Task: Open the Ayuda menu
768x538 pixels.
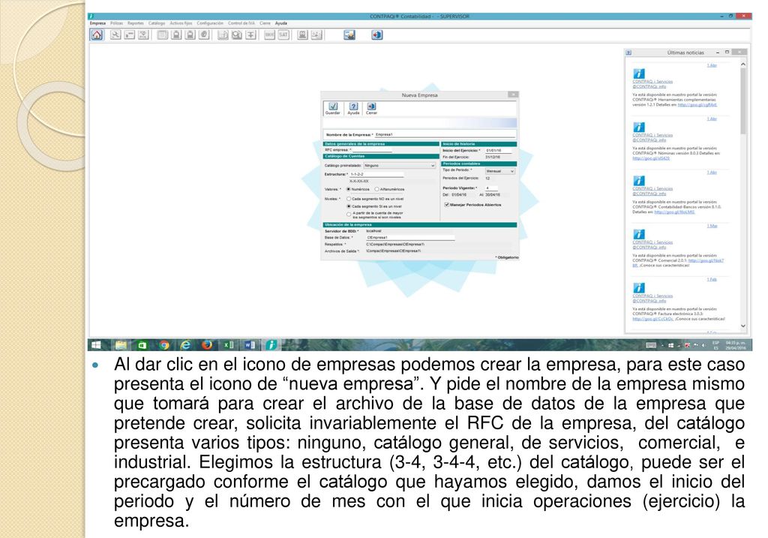Action: [281, 23]
